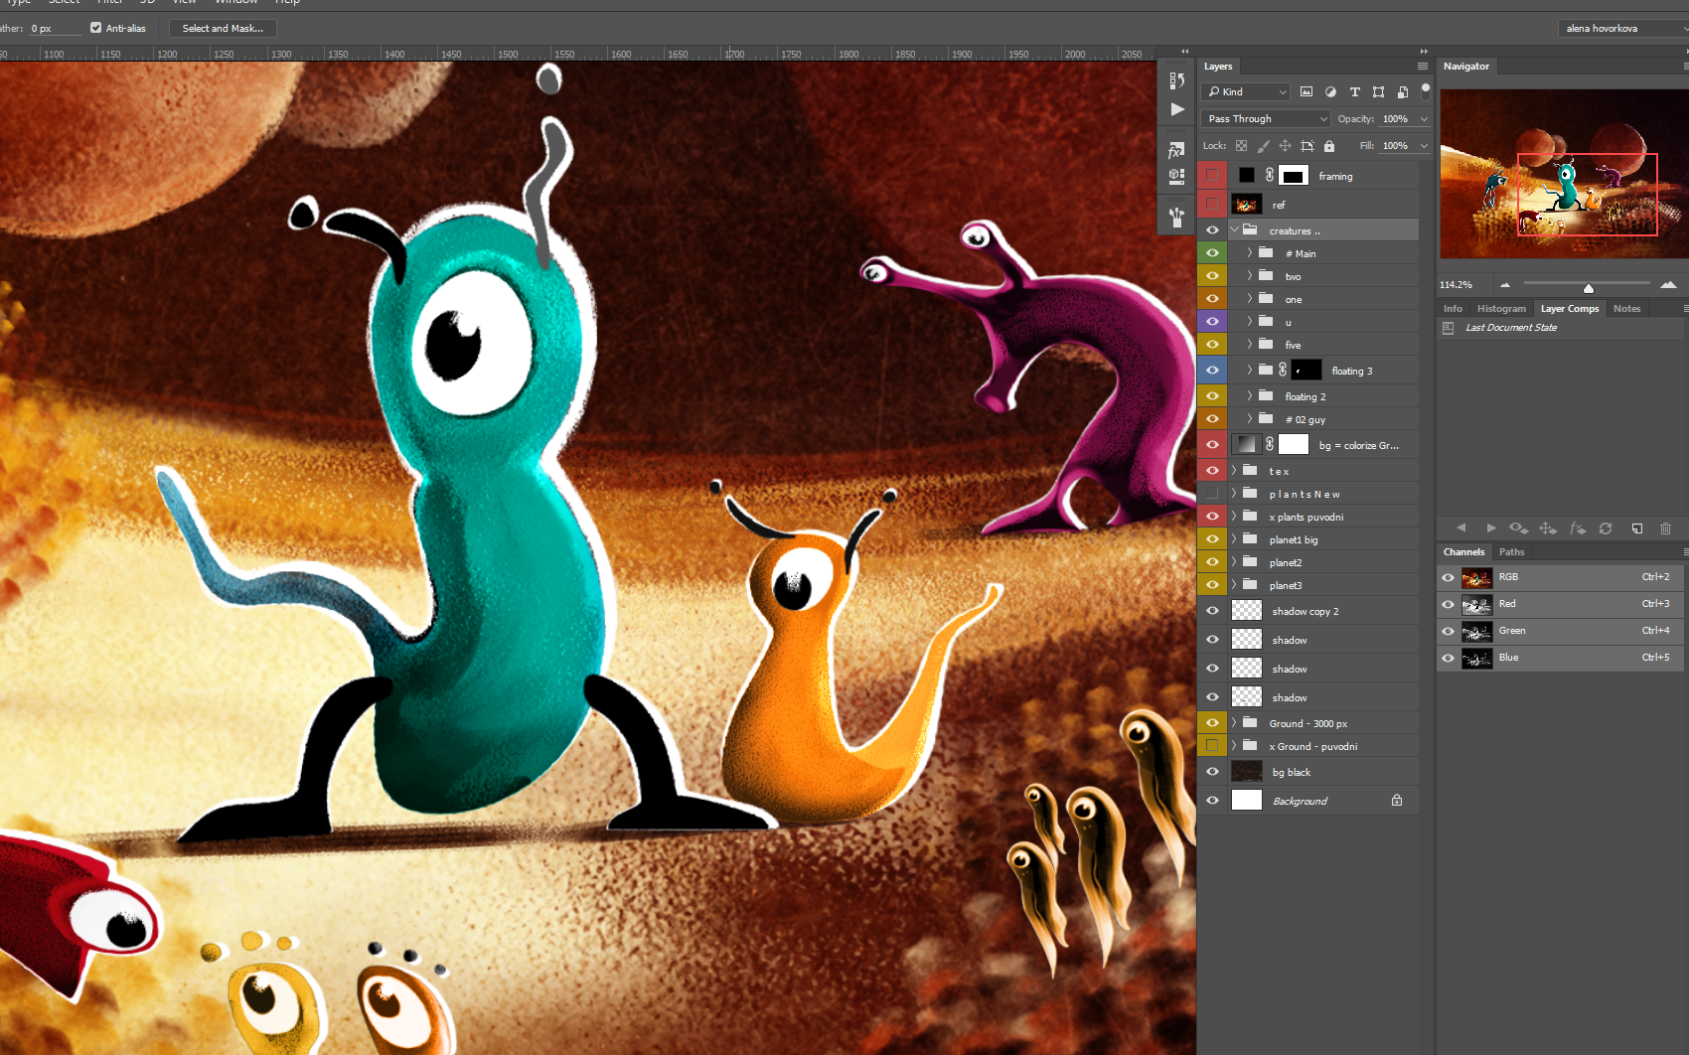Hide the # Main group eye
The image size is (1689, 1055).
(x=1212, y=253)
